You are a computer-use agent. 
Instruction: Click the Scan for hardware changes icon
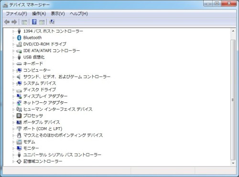tap(52, 22)
